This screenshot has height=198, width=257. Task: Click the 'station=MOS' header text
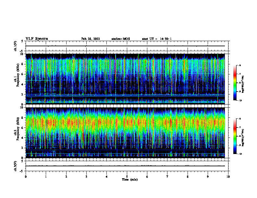pos(121,39)
